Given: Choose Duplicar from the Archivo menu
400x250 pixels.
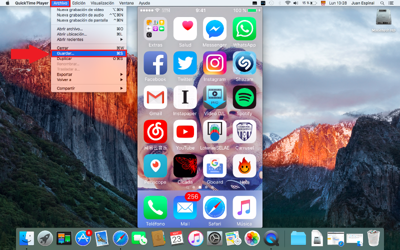Looking at the screenshot, I should 88,58.
